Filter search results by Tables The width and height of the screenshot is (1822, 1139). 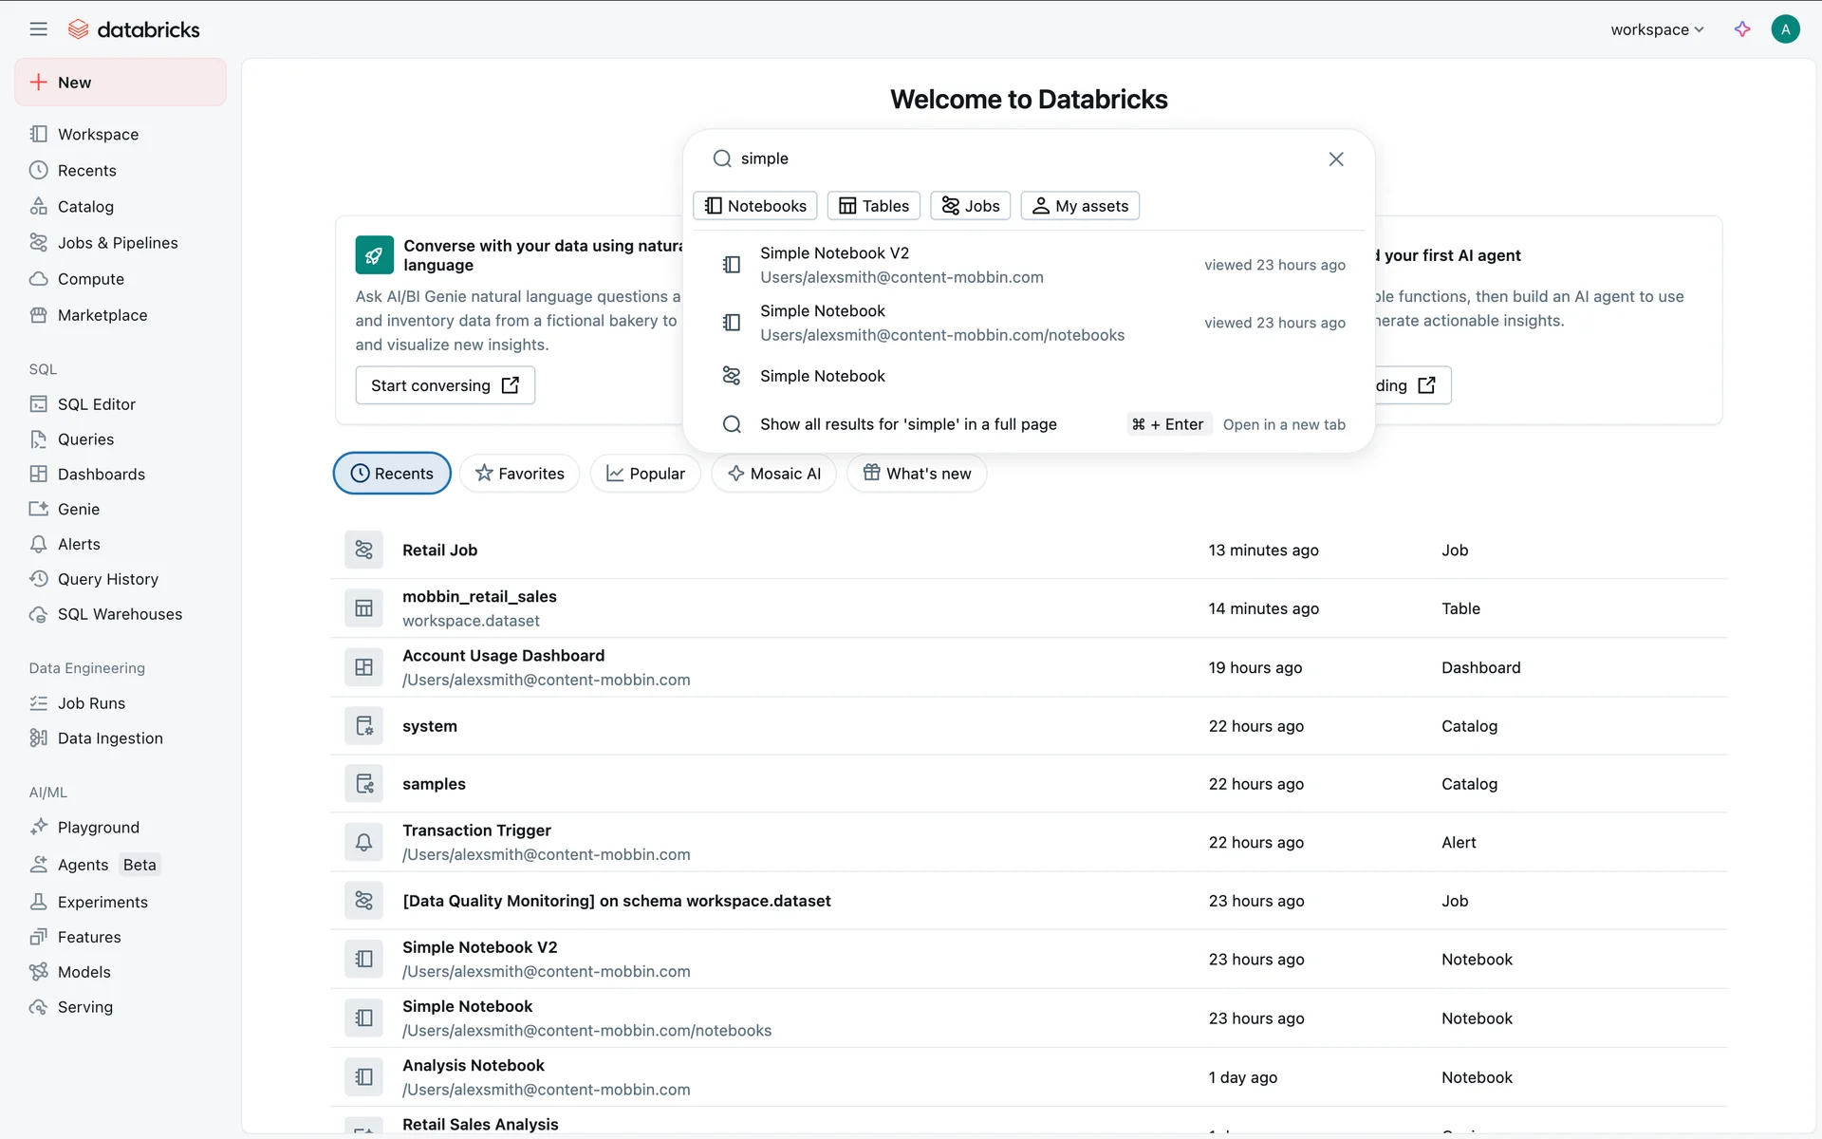pyautogui.click(x=873, y=206)
